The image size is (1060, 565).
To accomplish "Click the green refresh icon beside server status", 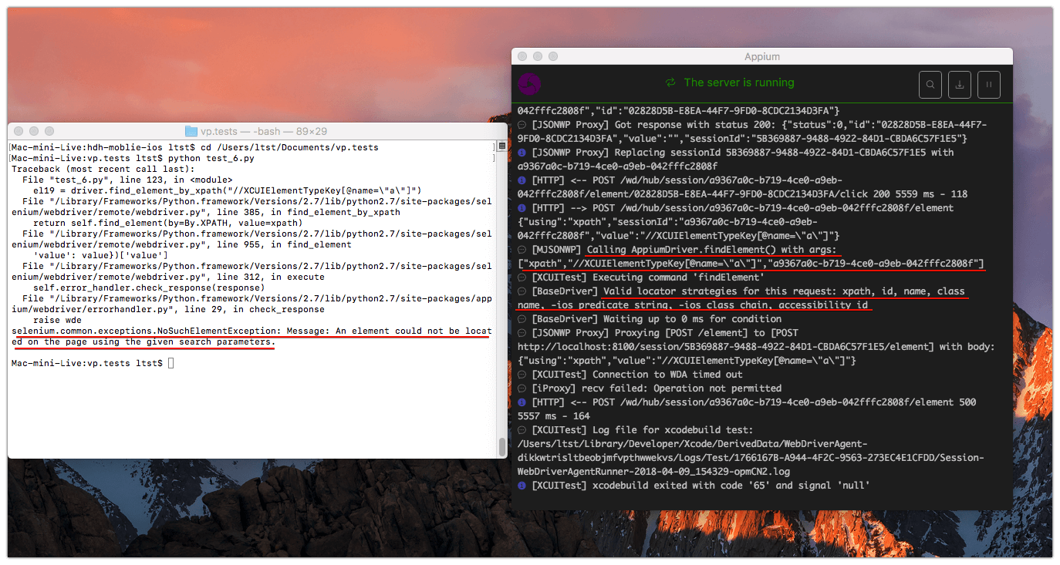I will pyautogui.click(x=670, y=82).
